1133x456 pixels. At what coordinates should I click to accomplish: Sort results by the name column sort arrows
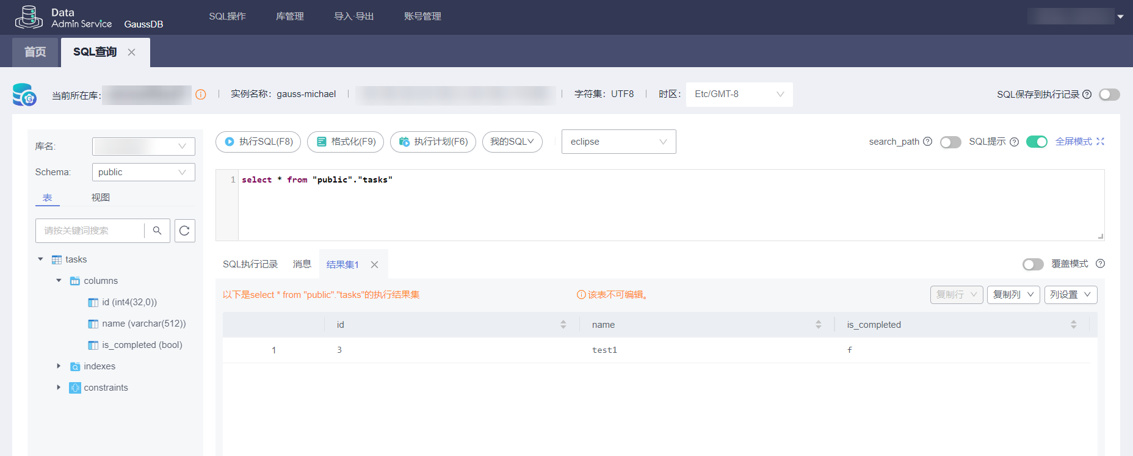tap(818, 325)
